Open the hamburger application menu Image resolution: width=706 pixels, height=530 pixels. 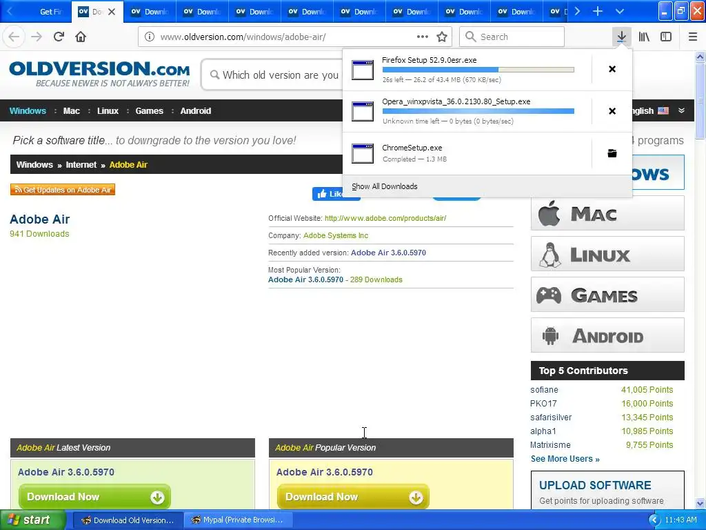click(x=693, y=37)
